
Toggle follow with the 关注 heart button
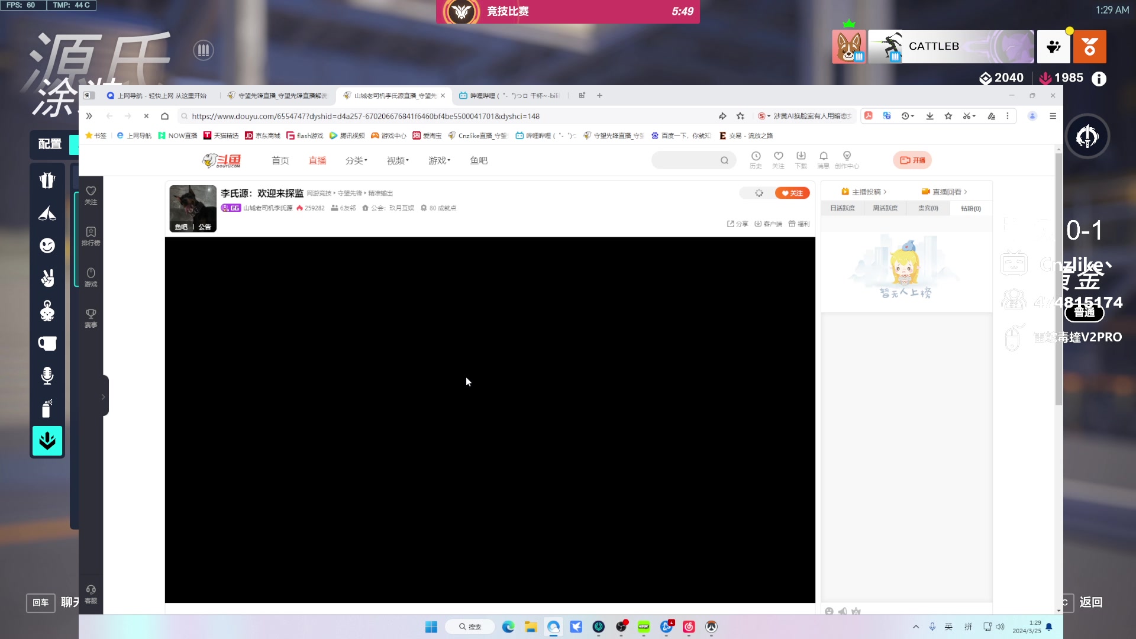[x=793, y=193]
